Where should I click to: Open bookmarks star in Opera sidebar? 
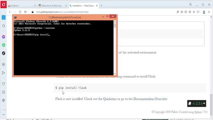point(4,26)
